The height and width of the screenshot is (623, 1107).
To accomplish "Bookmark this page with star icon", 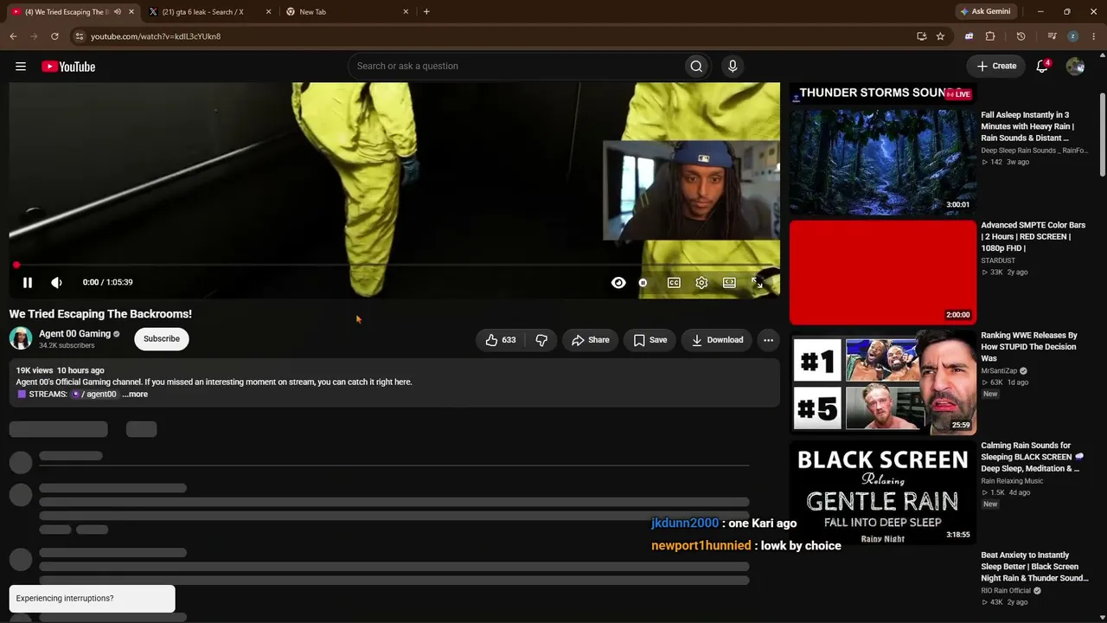I will pos(940,36).
